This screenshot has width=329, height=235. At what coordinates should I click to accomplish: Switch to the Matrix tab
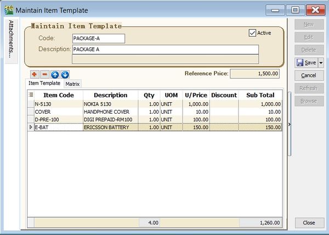72,84
